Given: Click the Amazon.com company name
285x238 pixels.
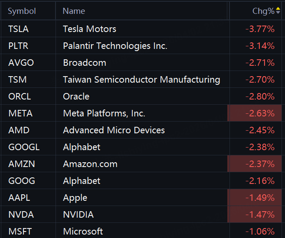Looking at the screenshot, I should tap(90, 164).
